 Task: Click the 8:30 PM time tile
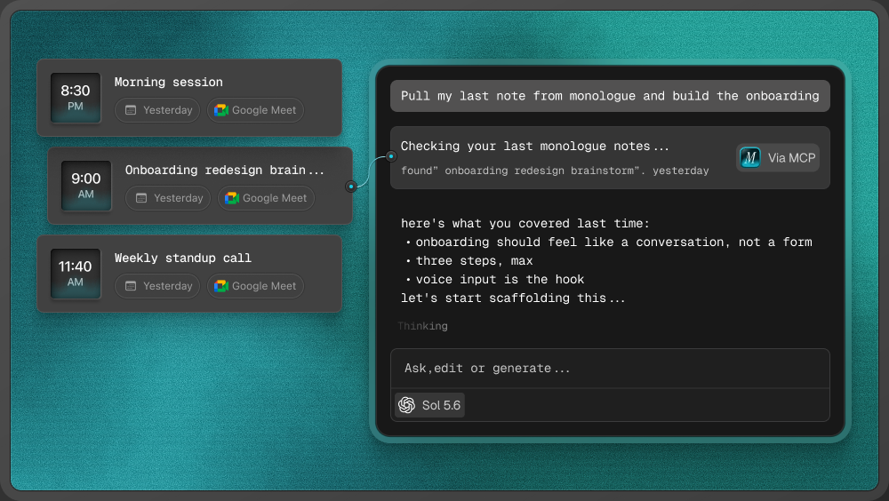click(x=76, y=98)
